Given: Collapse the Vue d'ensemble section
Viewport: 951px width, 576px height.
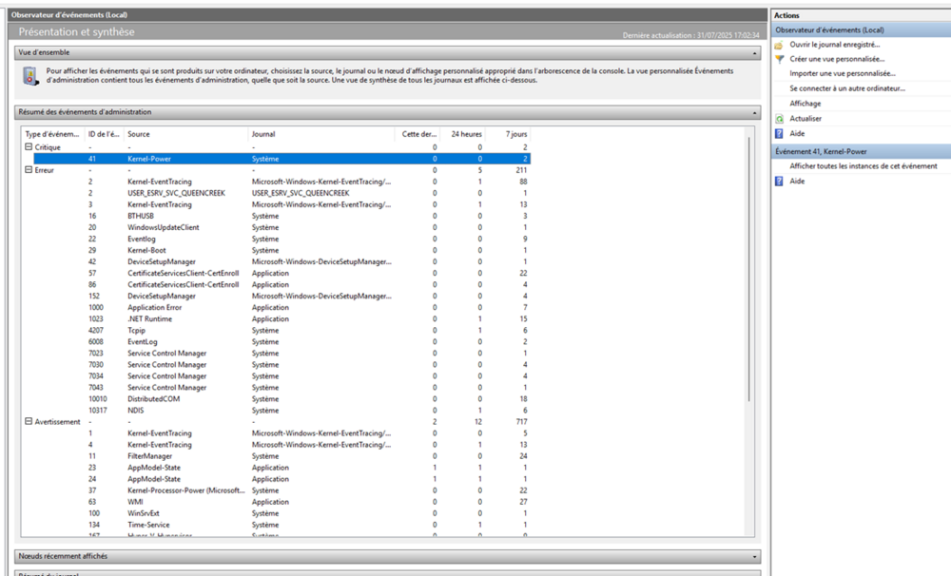Looking at the screenshot, I should (x=756, y=52).
